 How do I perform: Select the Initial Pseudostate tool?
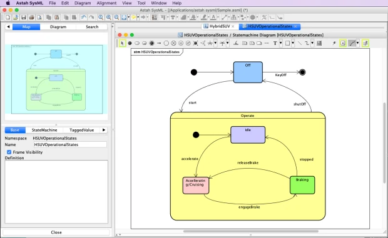click(x=130, y=43)
